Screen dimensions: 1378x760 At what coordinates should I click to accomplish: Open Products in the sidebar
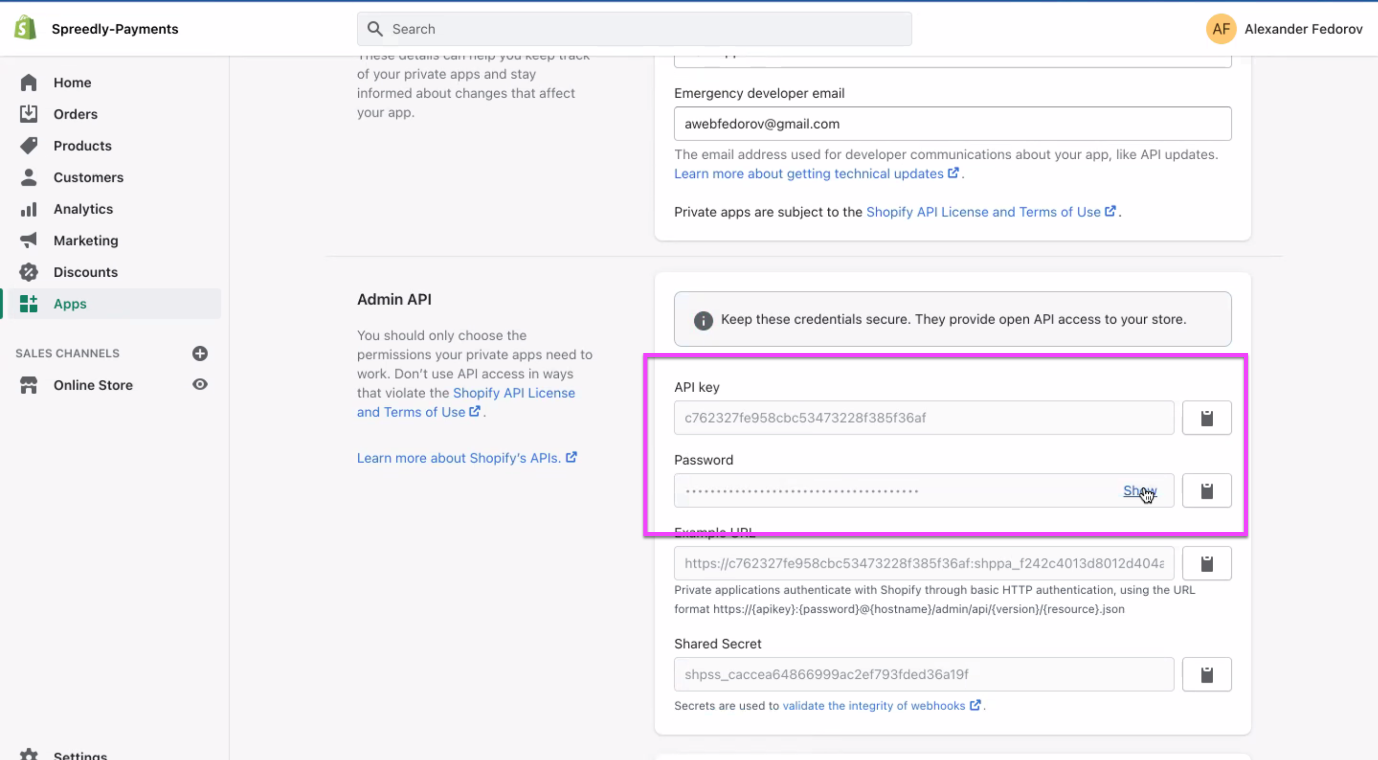[83, 146]
